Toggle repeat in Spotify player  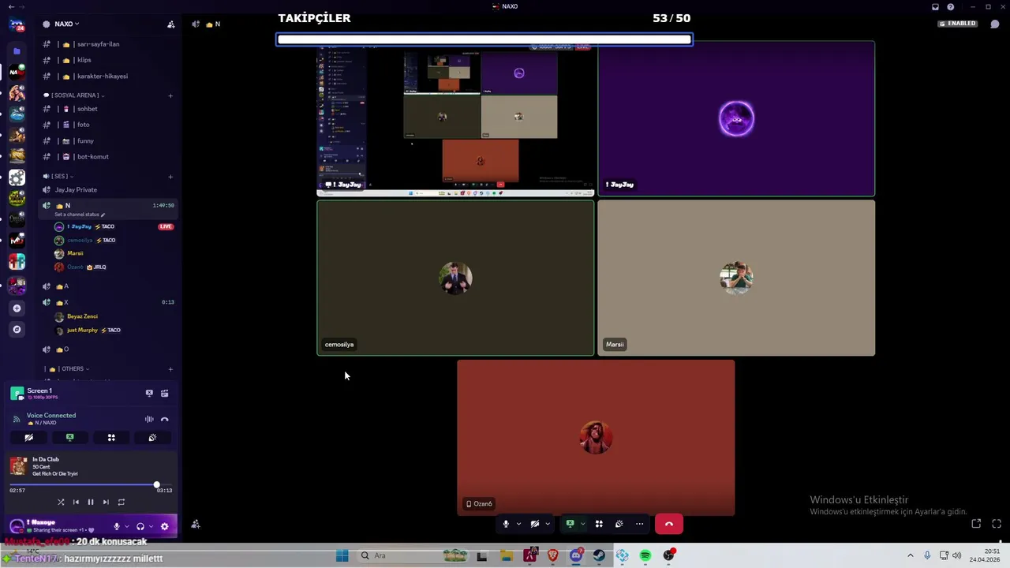coord(121,502)
